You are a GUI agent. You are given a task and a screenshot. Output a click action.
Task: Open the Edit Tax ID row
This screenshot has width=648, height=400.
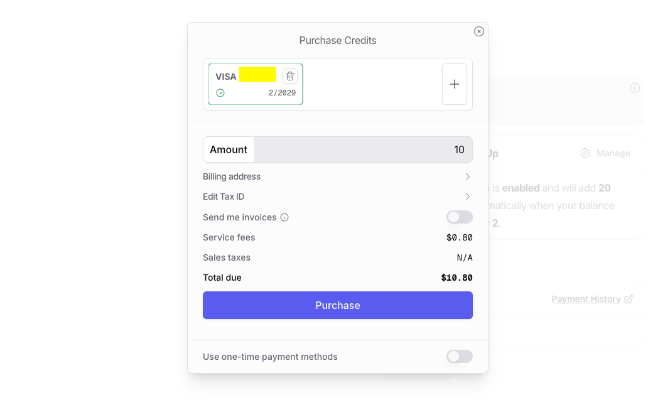[224, 197]
